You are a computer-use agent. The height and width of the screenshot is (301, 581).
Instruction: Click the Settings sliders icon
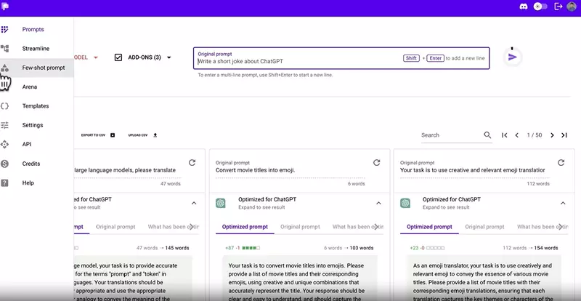click(x=4, y=125)
